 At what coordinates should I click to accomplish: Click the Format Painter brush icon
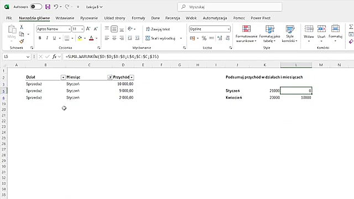tap(22, 41)
